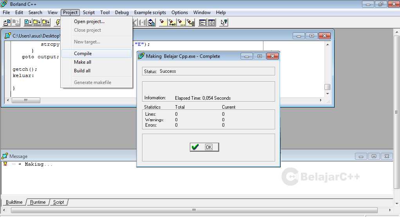Click the flashlight Find icon

click(162, 23)
